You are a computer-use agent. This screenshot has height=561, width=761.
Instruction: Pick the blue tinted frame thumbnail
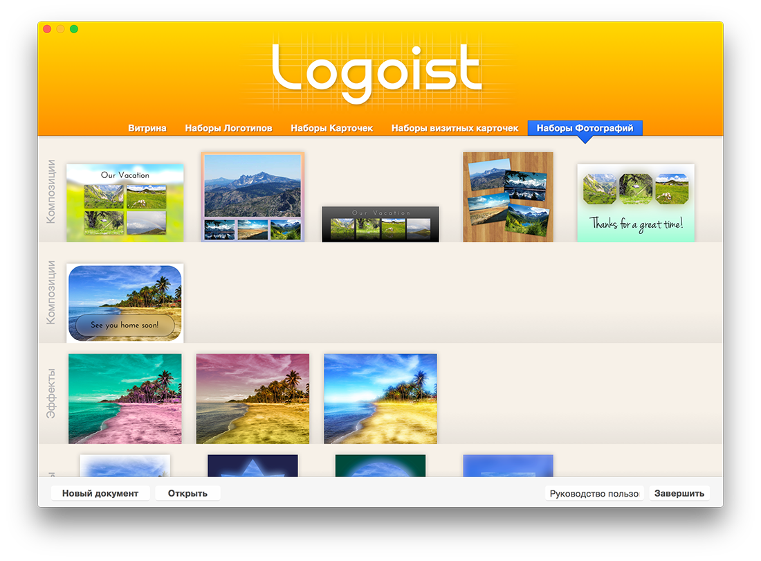coord(508,466)
